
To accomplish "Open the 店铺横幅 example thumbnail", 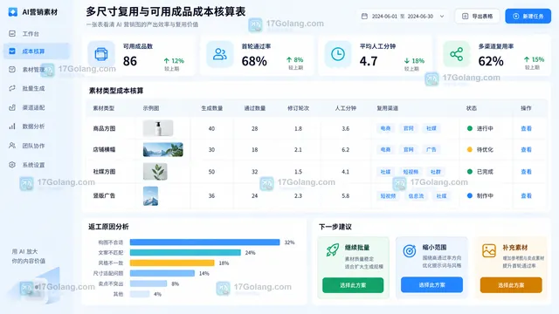I will (x=163, y=149).
